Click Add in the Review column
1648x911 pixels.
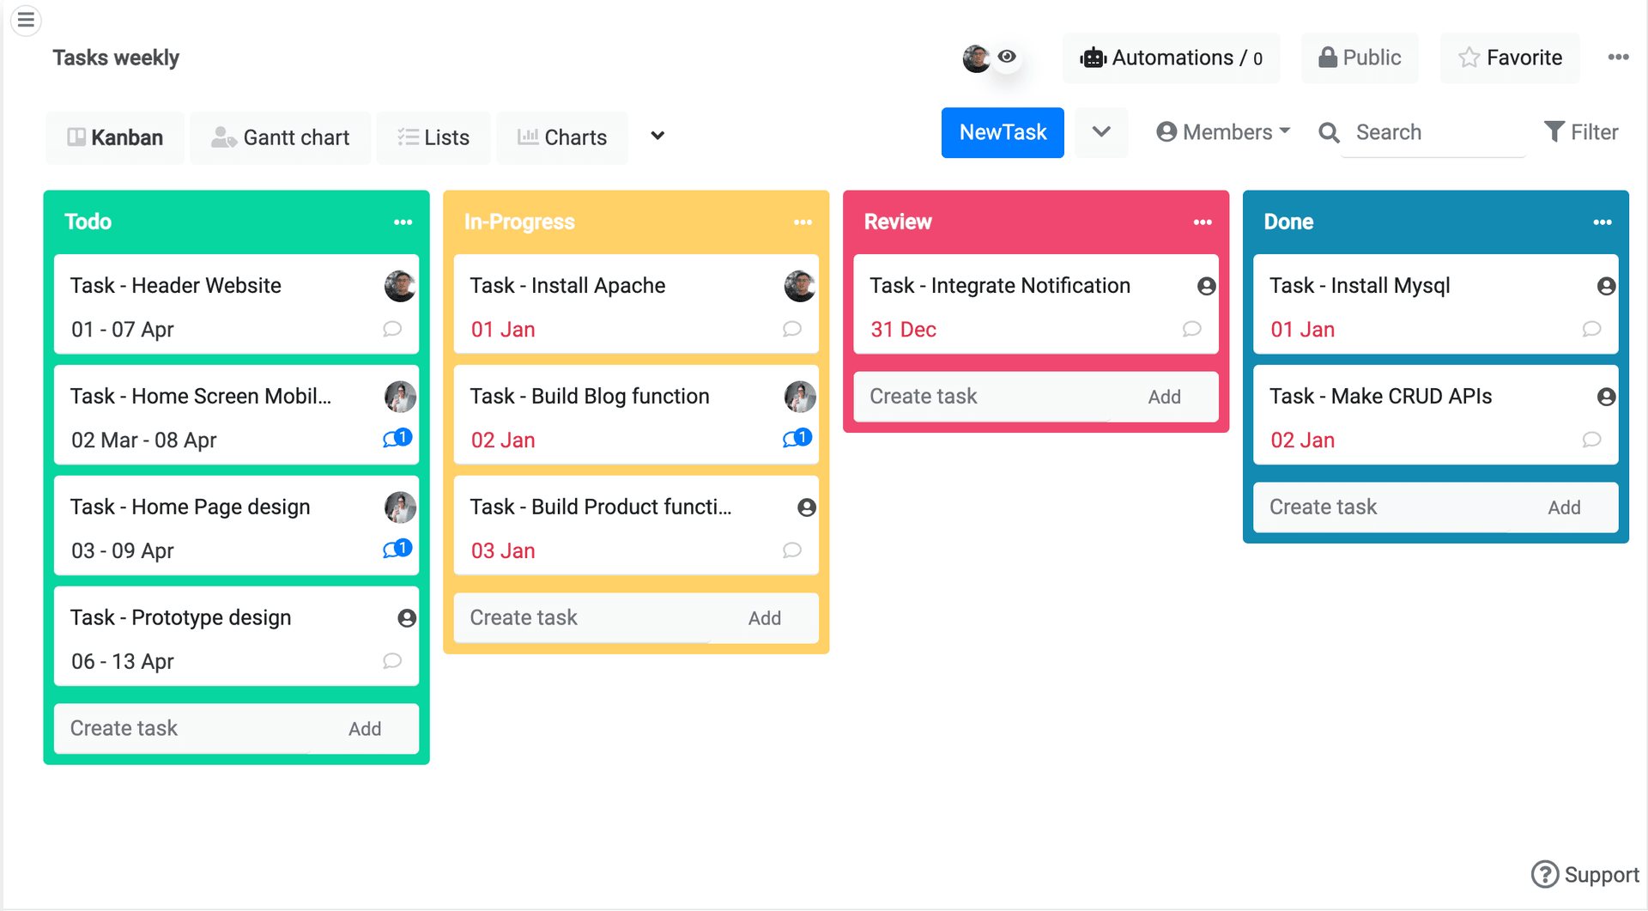[1164, 397]
